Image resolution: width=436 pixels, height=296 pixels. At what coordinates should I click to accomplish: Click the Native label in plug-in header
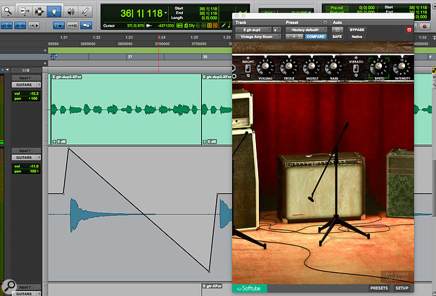357,37
